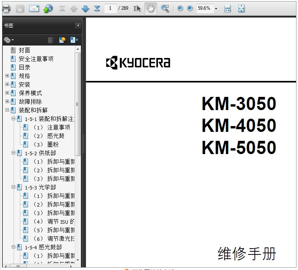Viewport: 298px width, 270px height.
Task: Select the 装配和拆解 bookmark
Action: click(x=33, y=110)
